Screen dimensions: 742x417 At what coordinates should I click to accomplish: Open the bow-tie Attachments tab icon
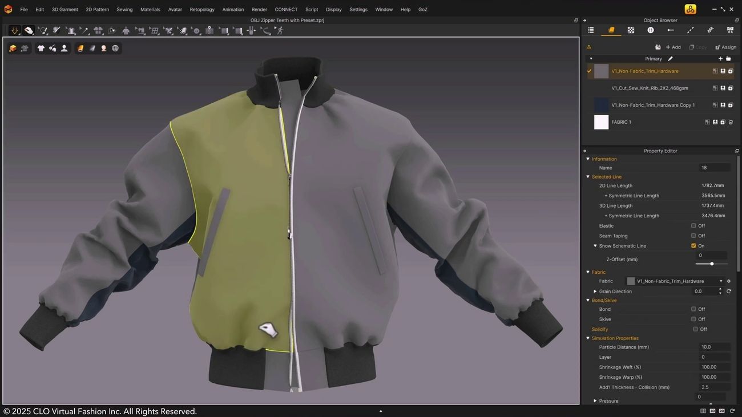point(730,30)
